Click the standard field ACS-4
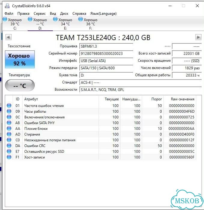 [x=140, y=82]
